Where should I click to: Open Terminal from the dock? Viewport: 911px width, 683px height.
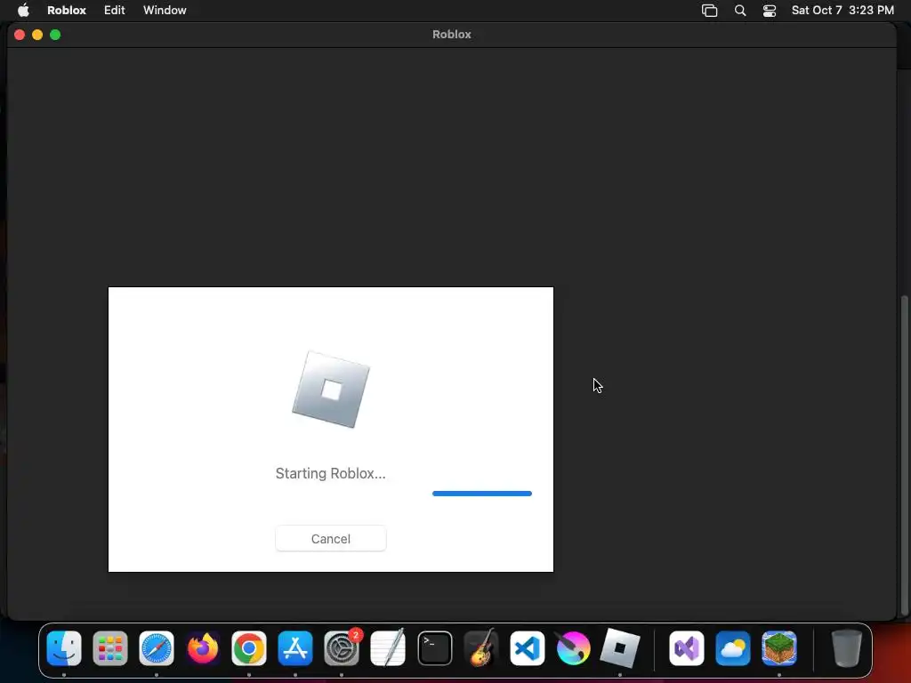click(x=434, y=648)
